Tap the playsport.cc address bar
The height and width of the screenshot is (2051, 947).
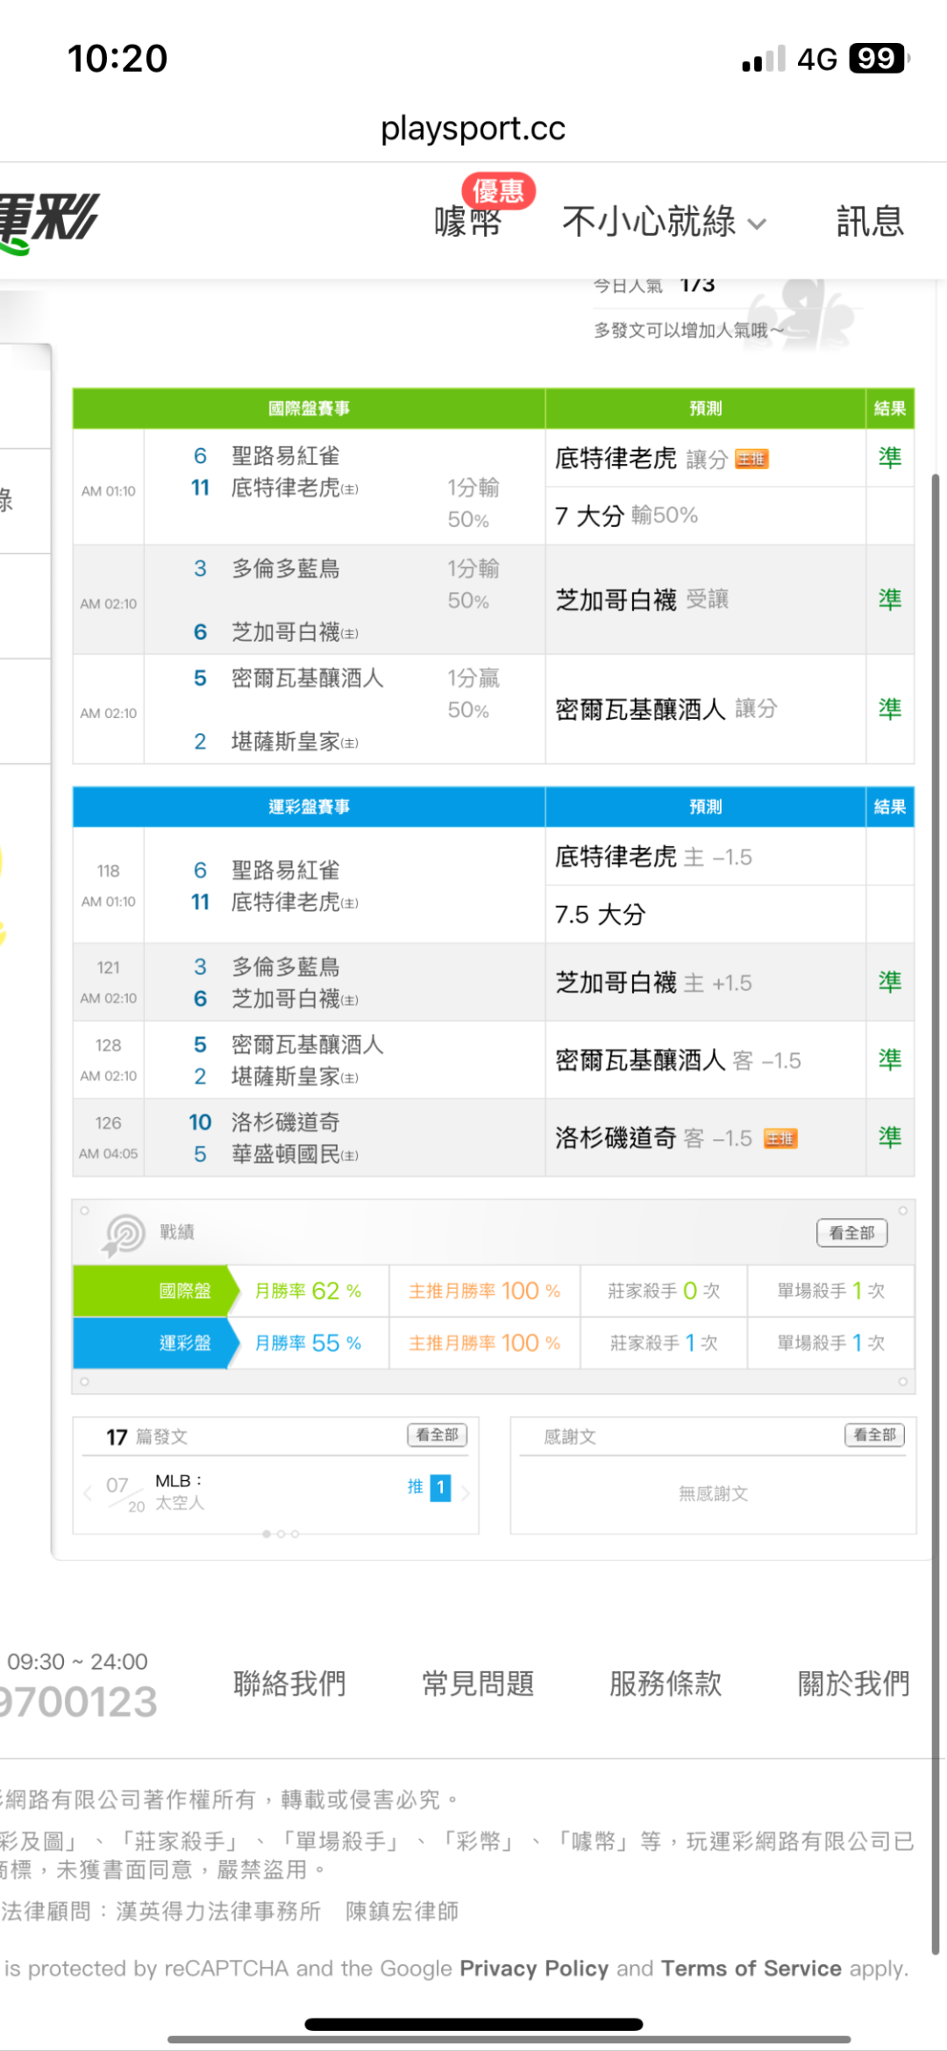473,129
